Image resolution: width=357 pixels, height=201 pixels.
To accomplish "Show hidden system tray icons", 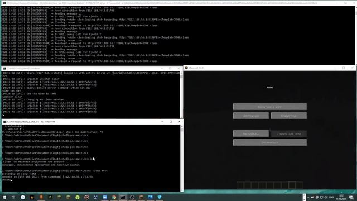I will click(308, 197).
